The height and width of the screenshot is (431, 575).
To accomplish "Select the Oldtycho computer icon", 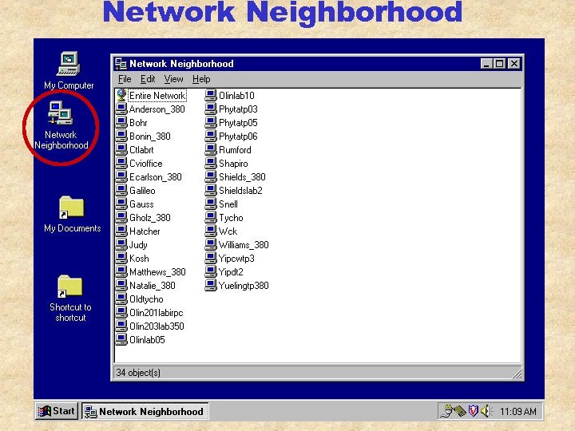I will point(121,299).
